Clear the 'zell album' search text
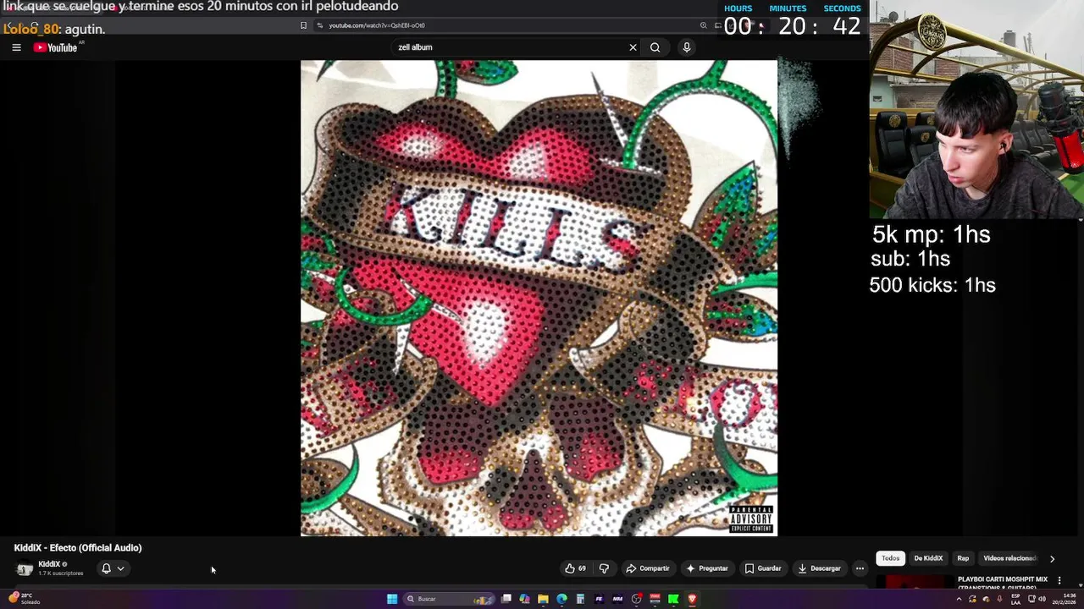1084x609 pixels. (633, 47)
